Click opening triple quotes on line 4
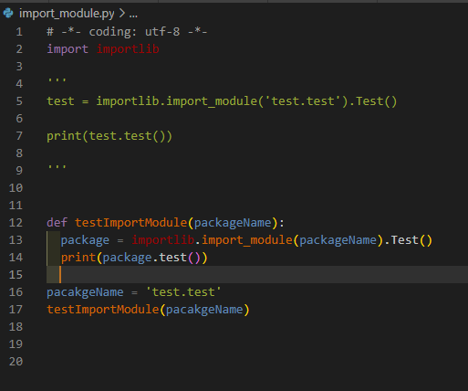Viewport: 468px width, 391px height. click(x=57, y=80)
